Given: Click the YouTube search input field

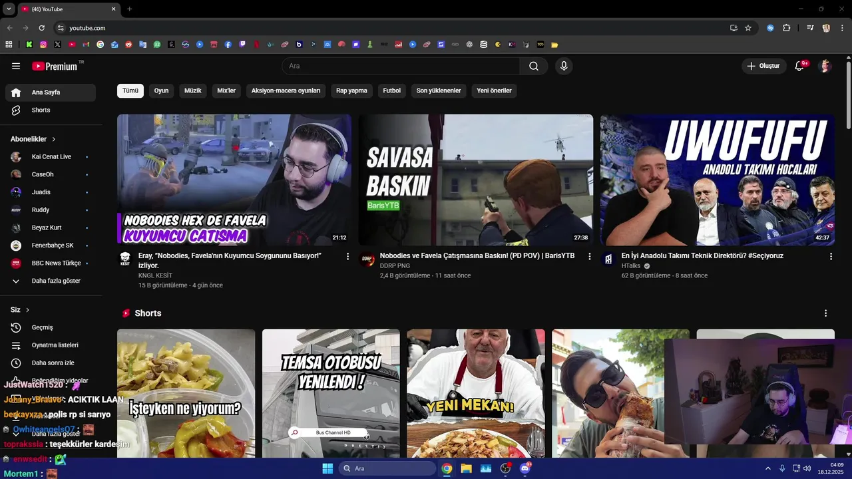Looking at the screenshot, I should 401,66.
